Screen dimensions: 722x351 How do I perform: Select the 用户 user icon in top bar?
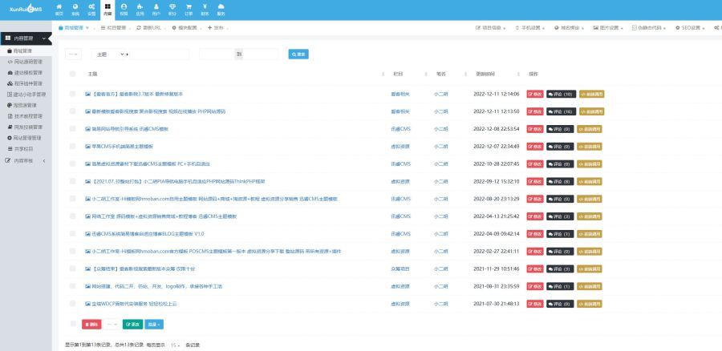pyautogui.click(x=156, y=9)
